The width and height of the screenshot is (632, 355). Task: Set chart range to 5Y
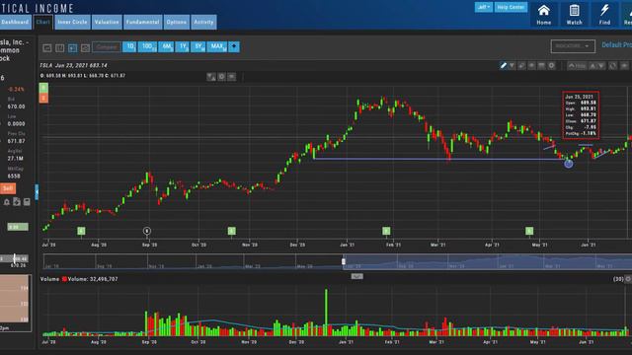pos(198,46)
